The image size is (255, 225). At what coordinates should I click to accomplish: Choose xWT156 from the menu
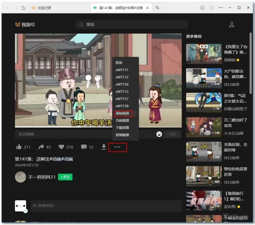(x=125, y=84)
